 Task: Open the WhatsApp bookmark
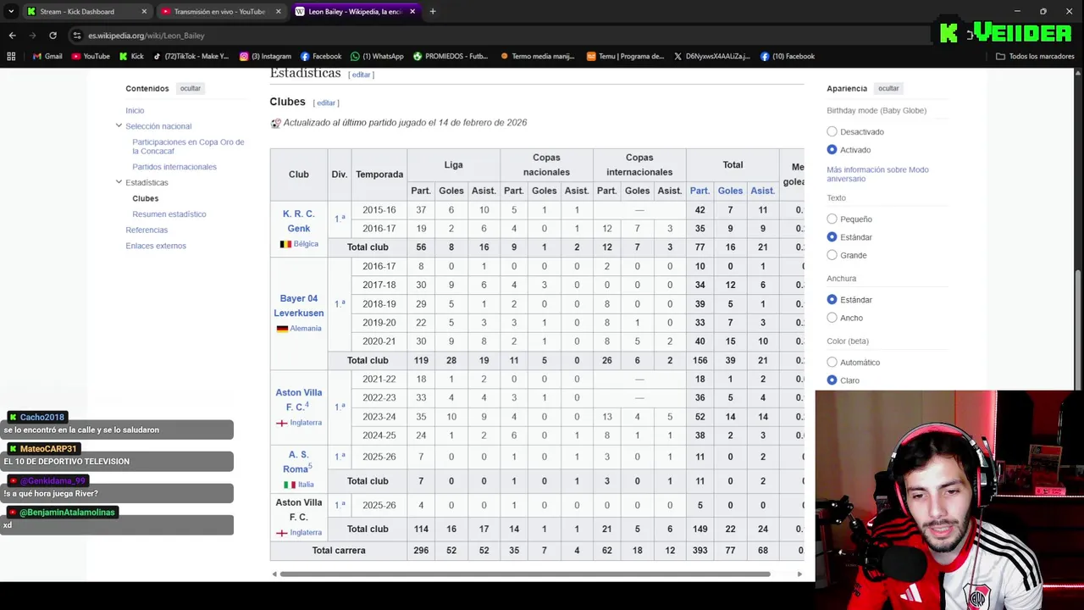pyautogui.click(x=377, y=56)
